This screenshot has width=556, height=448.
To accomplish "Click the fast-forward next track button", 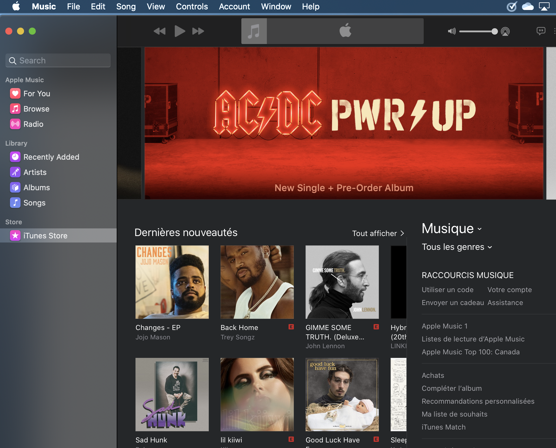I will [x=198, y=31].
